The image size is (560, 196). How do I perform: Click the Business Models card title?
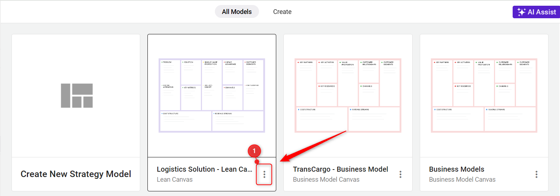click(x=457, y=169)
